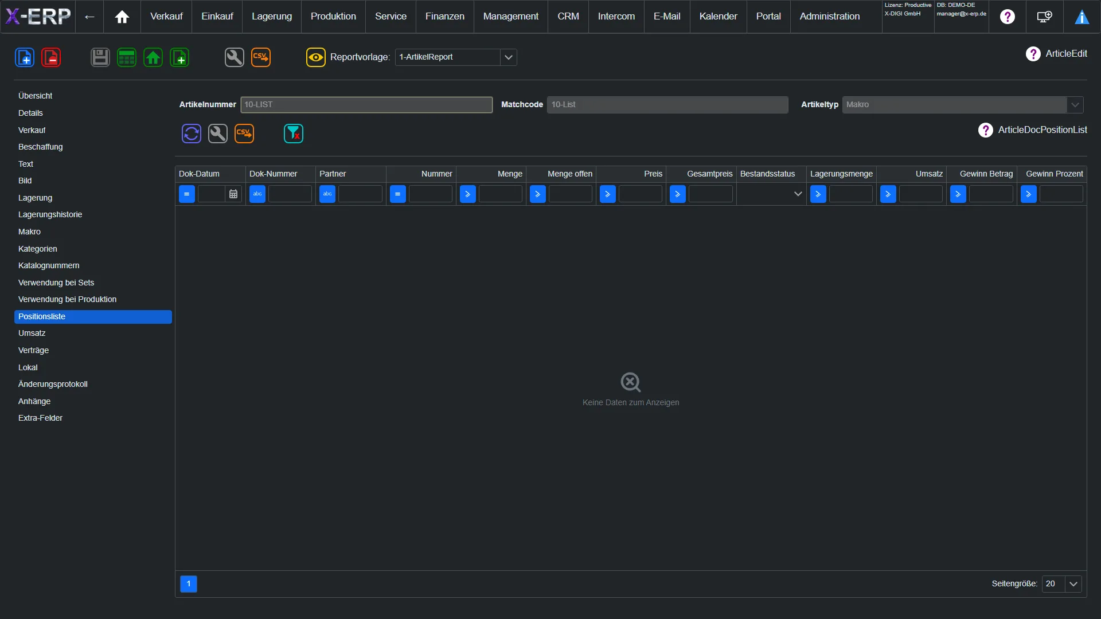The image size is (1101, 619).
Task: Open the Kalender menu
Action: tap(719, 17)
